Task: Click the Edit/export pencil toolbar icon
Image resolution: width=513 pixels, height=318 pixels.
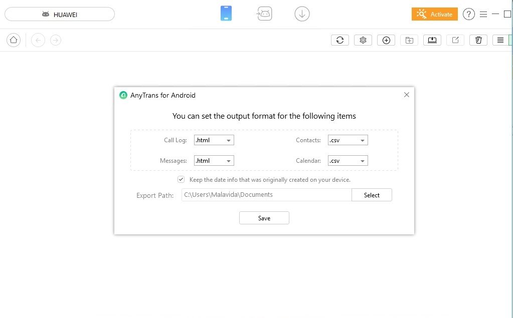Action: pyautogui.click(x=455, y=40)
